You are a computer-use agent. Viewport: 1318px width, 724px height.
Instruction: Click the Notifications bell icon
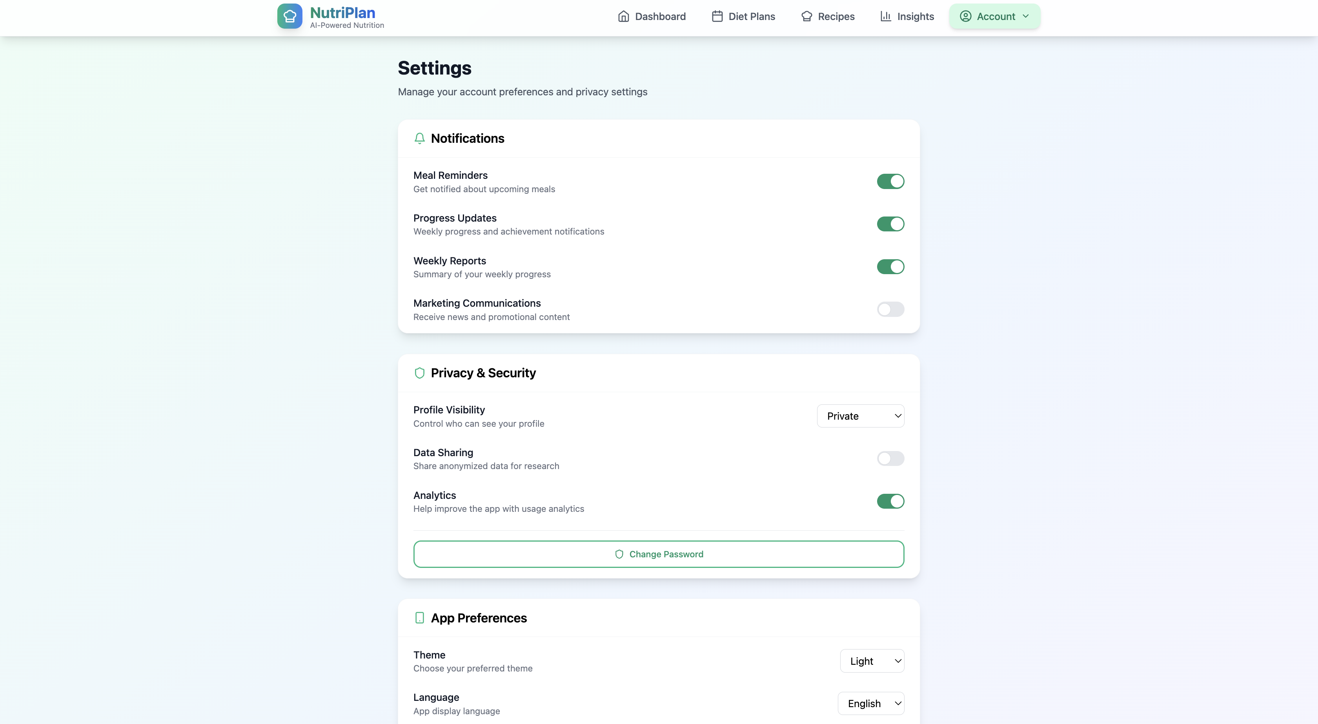pos(420,139)
